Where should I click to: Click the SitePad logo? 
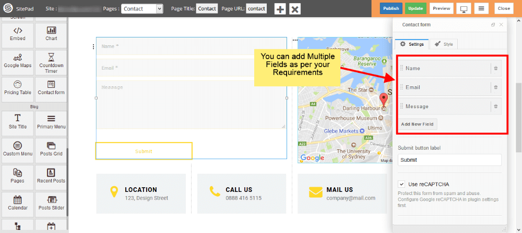(x=7, y=9)
